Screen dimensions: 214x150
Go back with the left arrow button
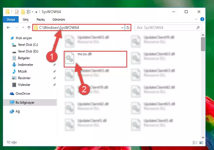pyautogui.click(x=8, y=28)
